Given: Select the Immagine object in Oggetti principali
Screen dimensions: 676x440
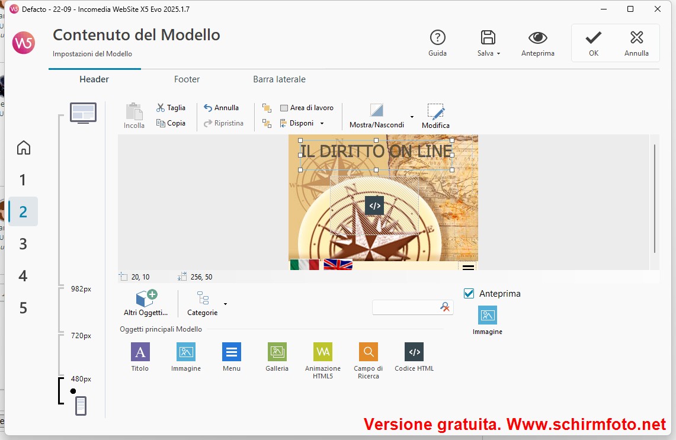Looking at the screenshot, I should tap(186, 352).
